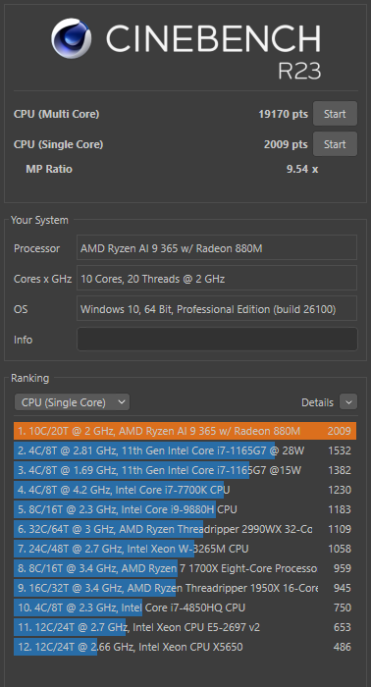The width and height of the screenshot is (371, 687).
Task: Select the Xeon X5650 ranking row
Action: point(185,647)
